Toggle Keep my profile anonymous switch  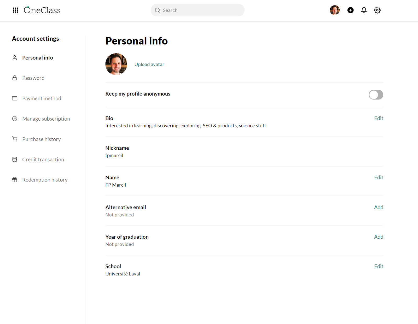[x=376, y=95]
